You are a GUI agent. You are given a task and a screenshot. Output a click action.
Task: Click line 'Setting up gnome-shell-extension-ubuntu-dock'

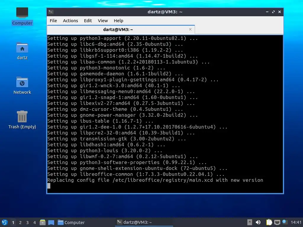click(x=137, y=168)
